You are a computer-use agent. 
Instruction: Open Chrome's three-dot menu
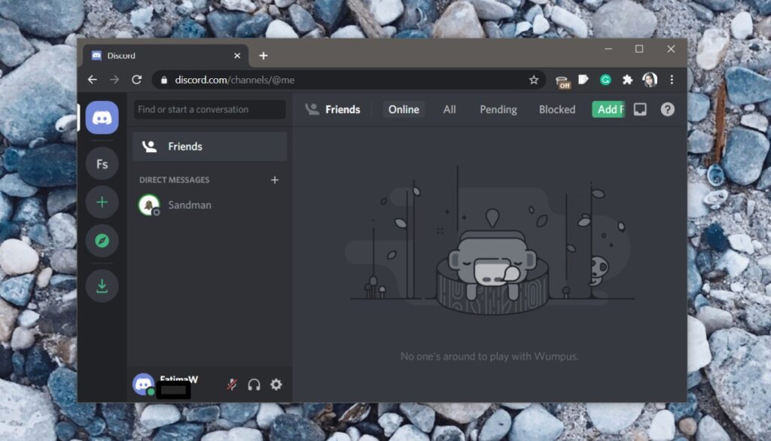(x=672, y=80)
